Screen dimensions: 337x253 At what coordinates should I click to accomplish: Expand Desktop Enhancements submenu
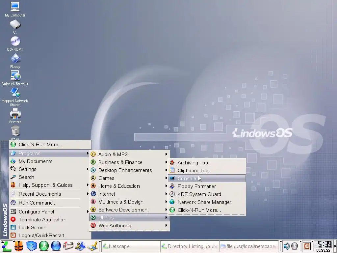(129, 170)
